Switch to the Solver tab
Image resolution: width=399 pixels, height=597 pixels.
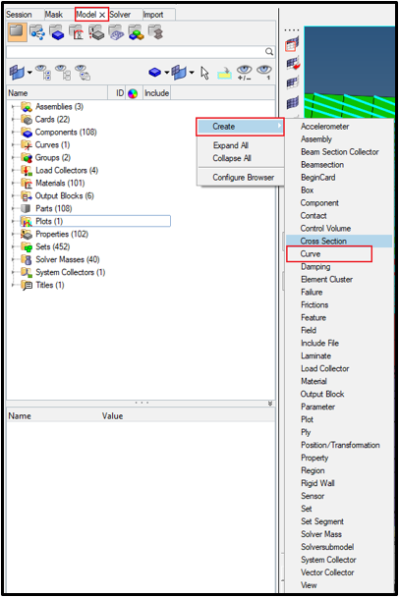tap(120, 15)
